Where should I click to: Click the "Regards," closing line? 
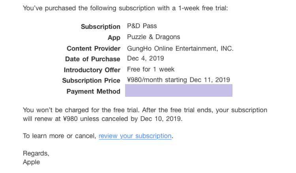pos(36,153)
